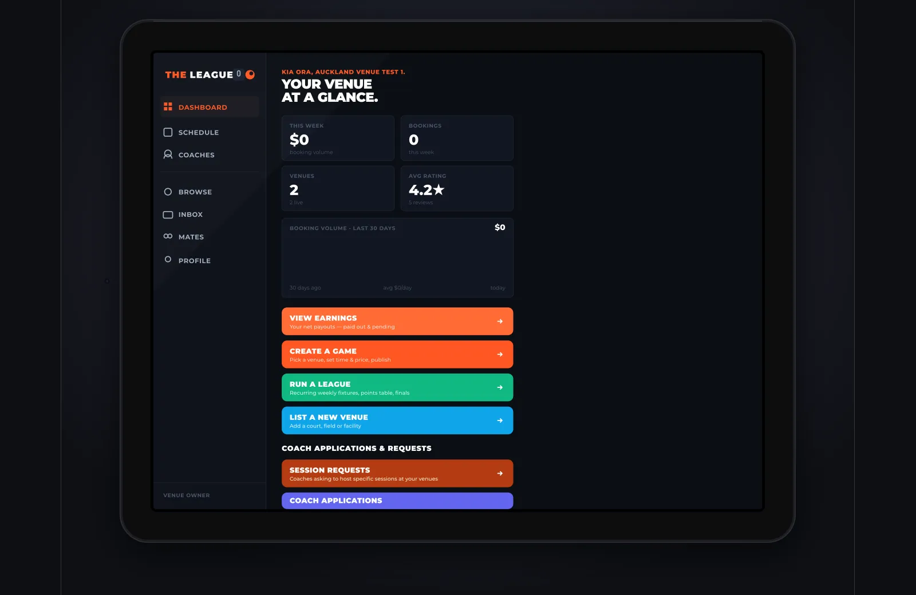Screen dimensions: 916x595
Task: Click the Booking Volume last 30 days chart
Action: [397, 258]
